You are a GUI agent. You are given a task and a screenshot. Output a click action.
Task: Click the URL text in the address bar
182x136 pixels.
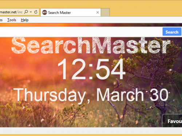coord(11,12)
